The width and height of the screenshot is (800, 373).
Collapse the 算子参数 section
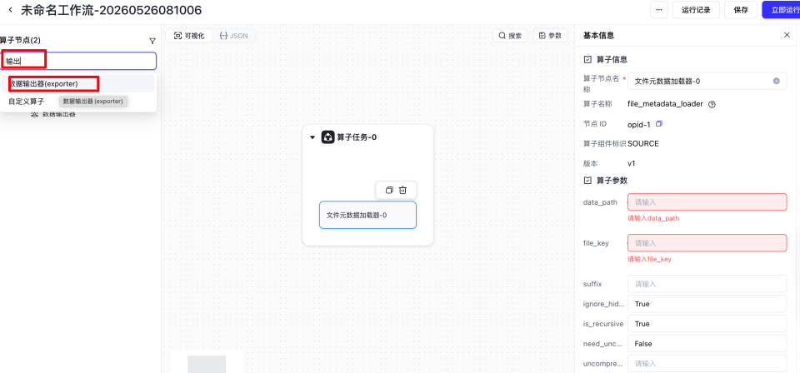point(587,181)
